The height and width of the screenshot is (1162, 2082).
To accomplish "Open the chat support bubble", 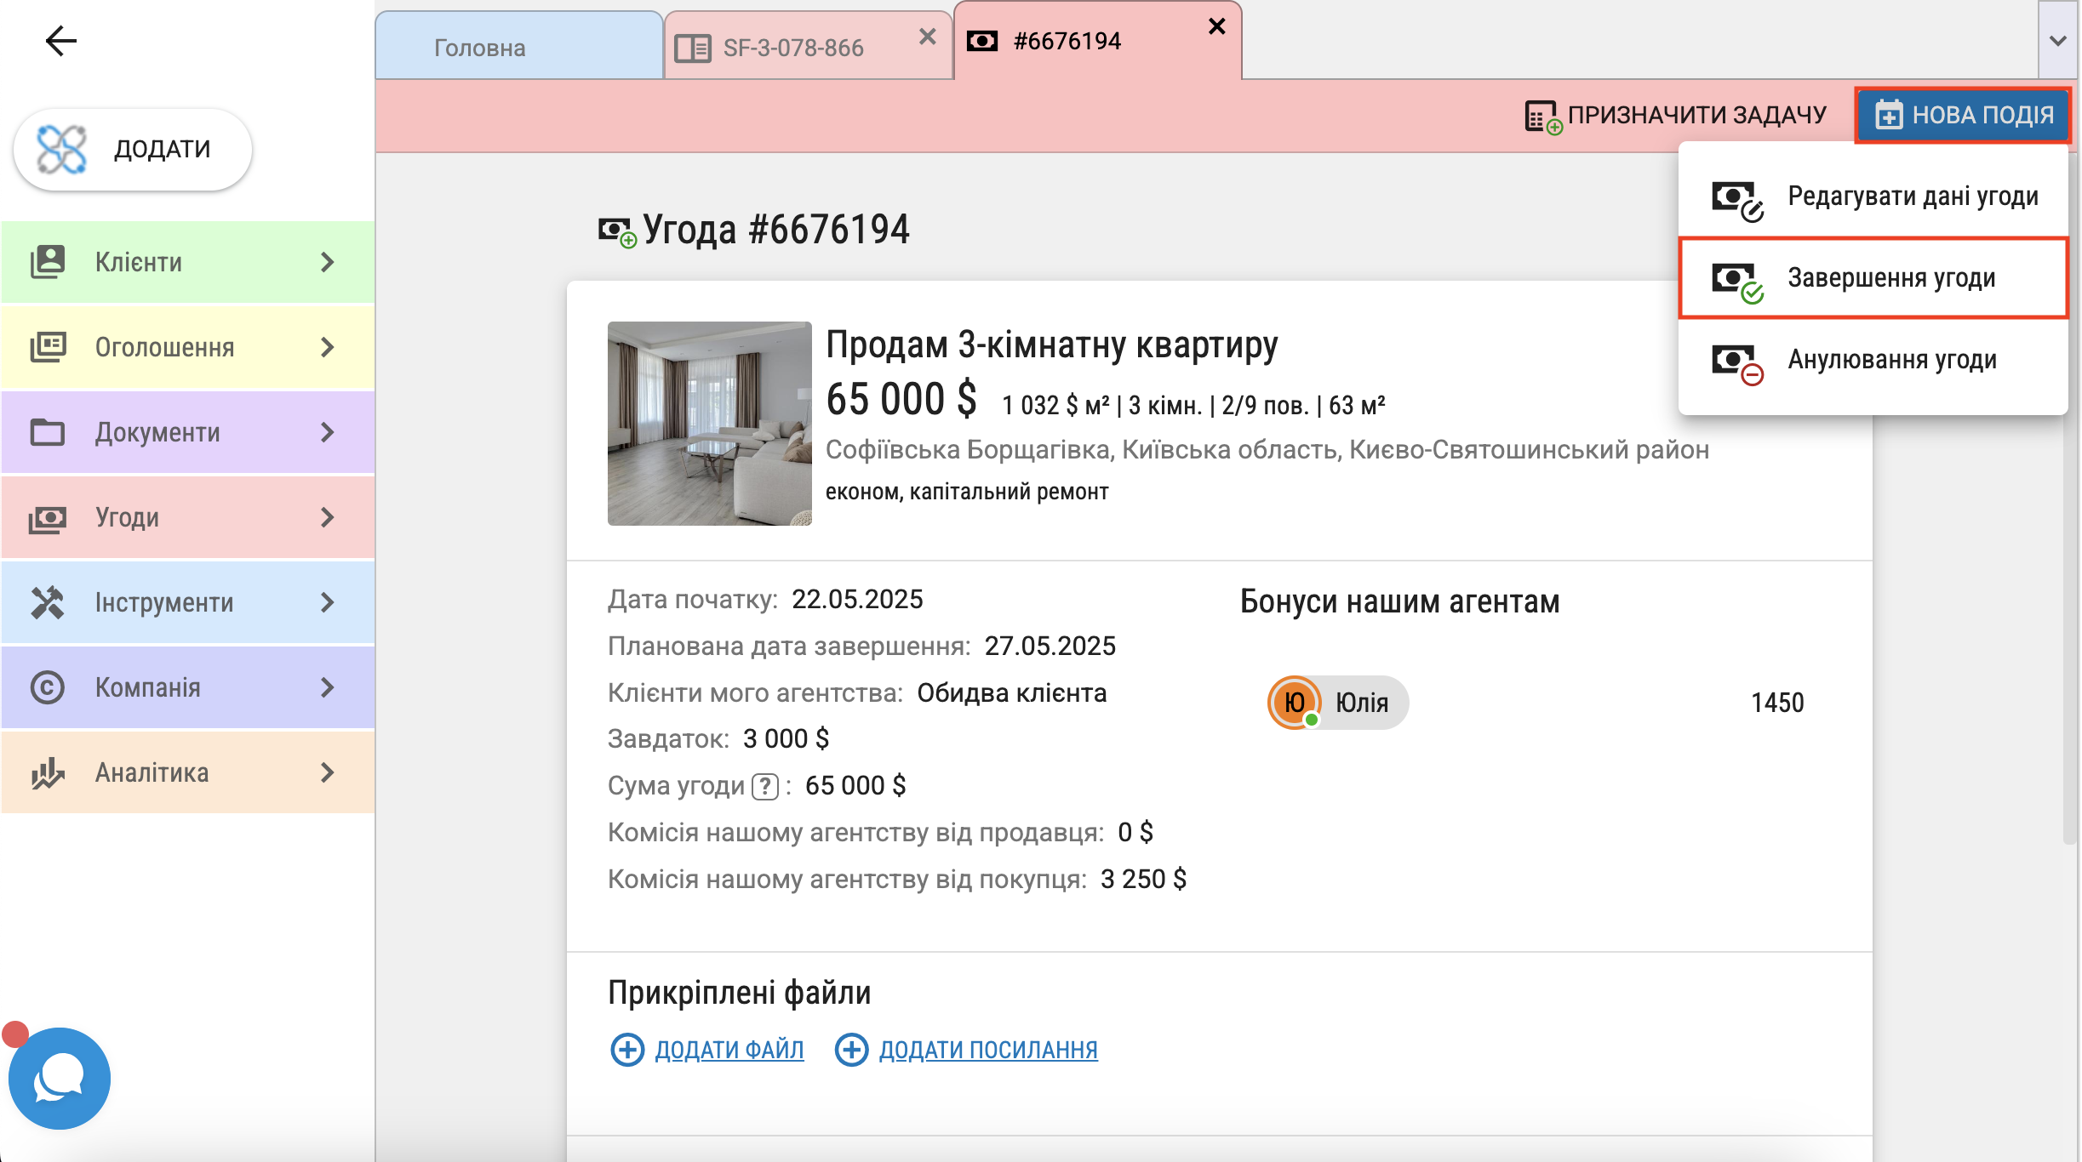I will click(x=59, y=1078).
